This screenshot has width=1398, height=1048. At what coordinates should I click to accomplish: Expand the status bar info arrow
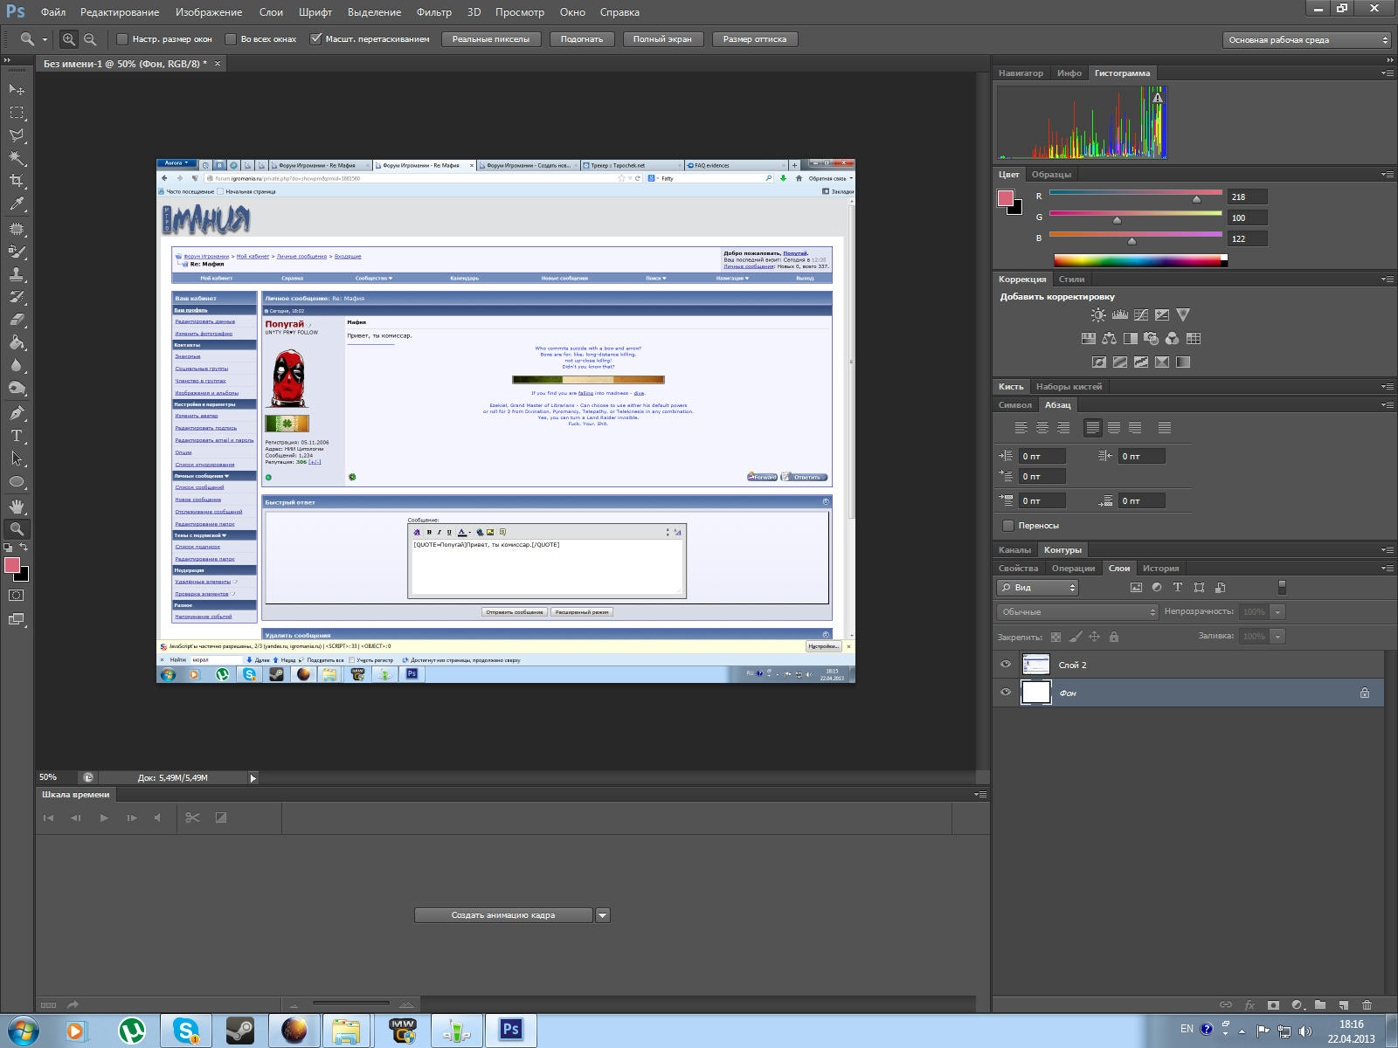click(x=253, y=778)
